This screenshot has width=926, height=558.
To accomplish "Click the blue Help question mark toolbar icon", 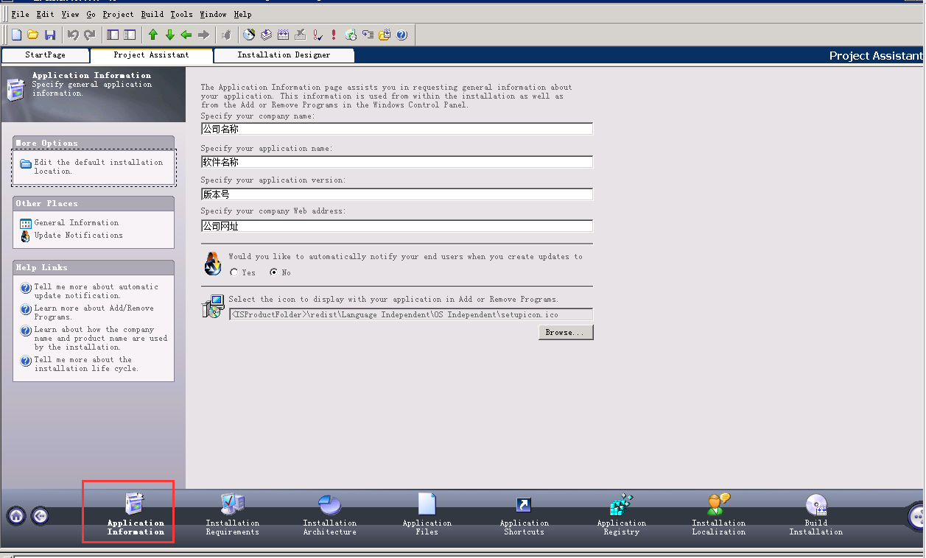I will 401,35.
